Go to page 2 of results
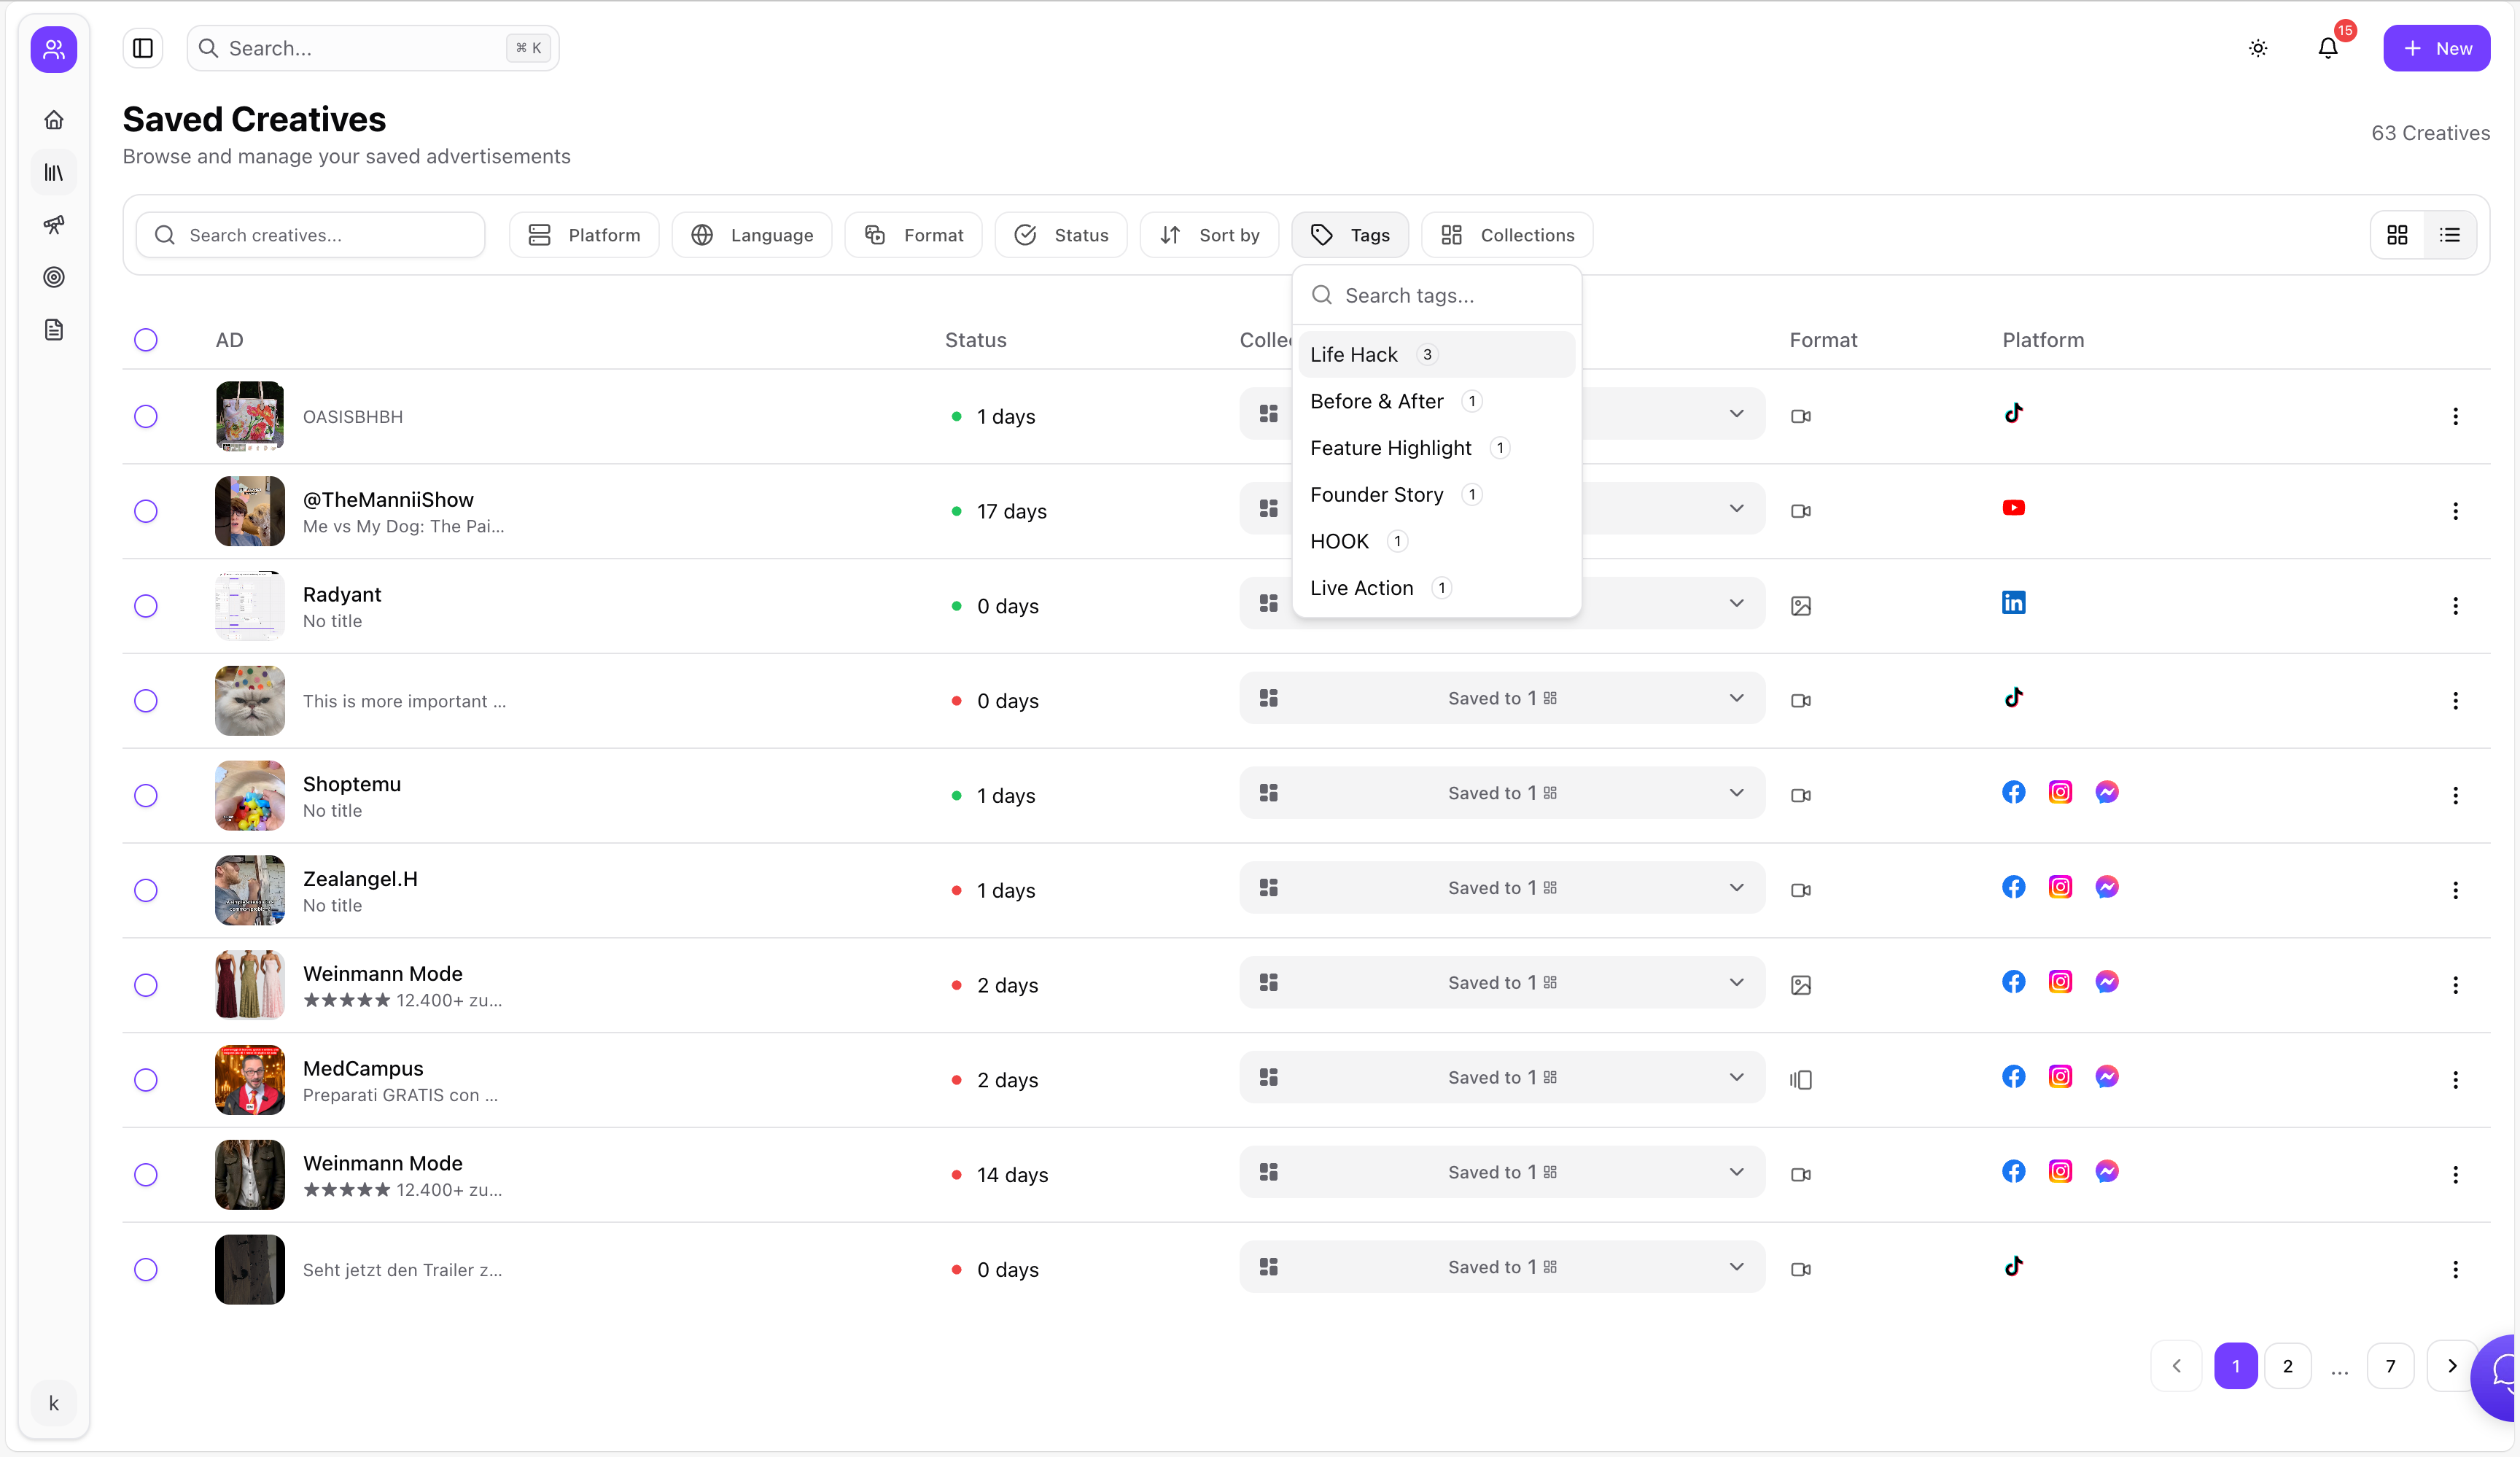The image size is (2520, 1457). coord(2287,1366)
